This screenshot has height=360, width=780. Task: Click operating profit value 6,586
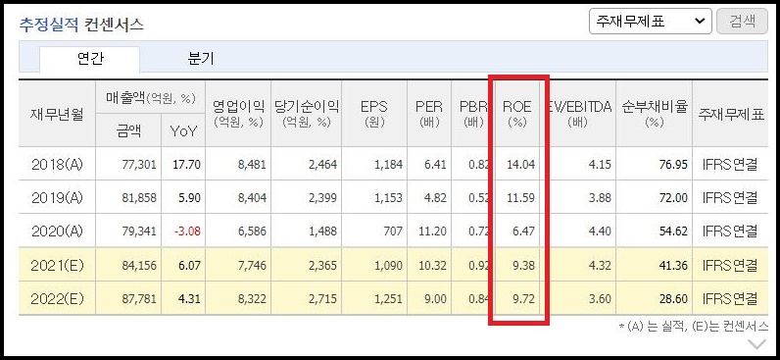[252, 231]
